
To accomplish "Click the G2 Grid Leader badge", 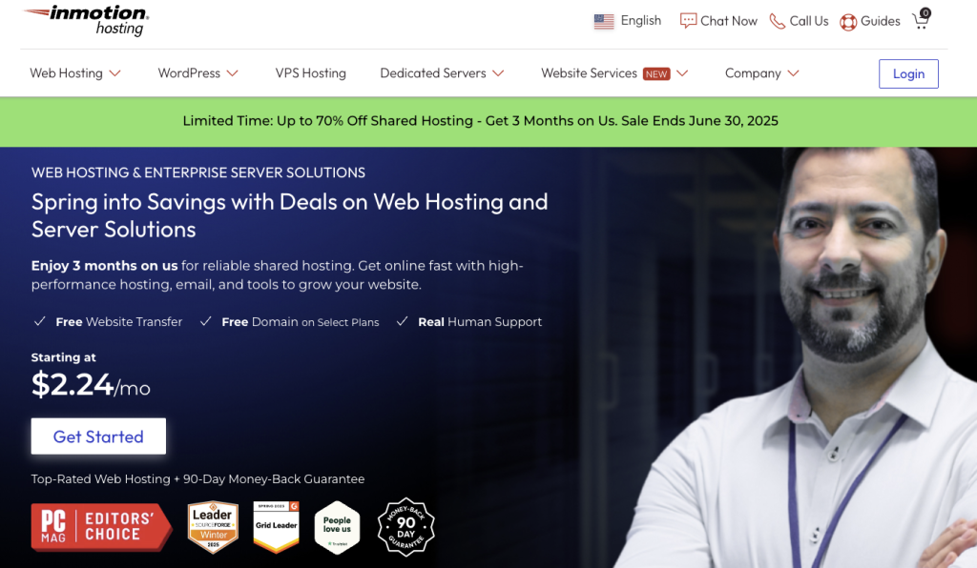I will tap(276, 527).
